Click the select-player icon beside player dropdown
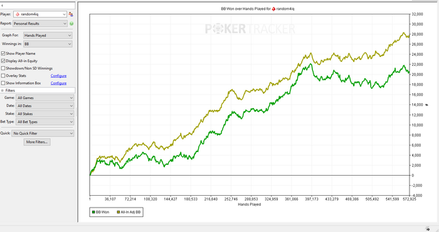 pyautogui.click(x=71, y=14)
